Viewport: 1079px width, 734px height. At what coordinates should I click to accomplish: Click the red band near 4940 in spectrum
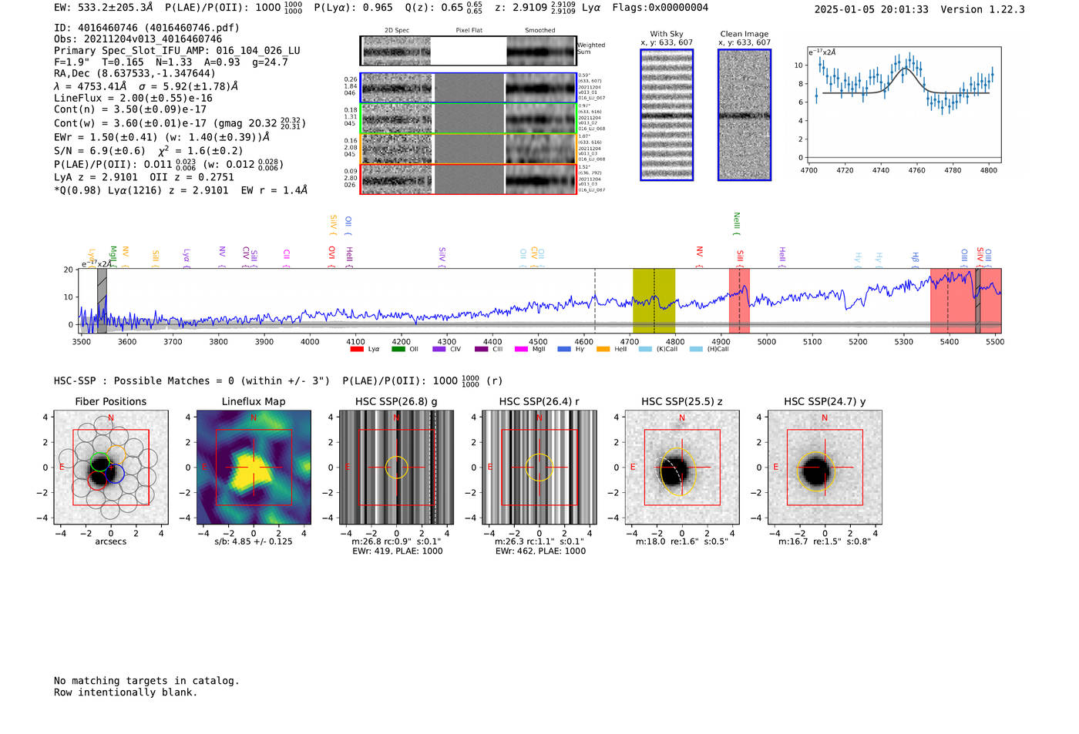click(739, 300)
